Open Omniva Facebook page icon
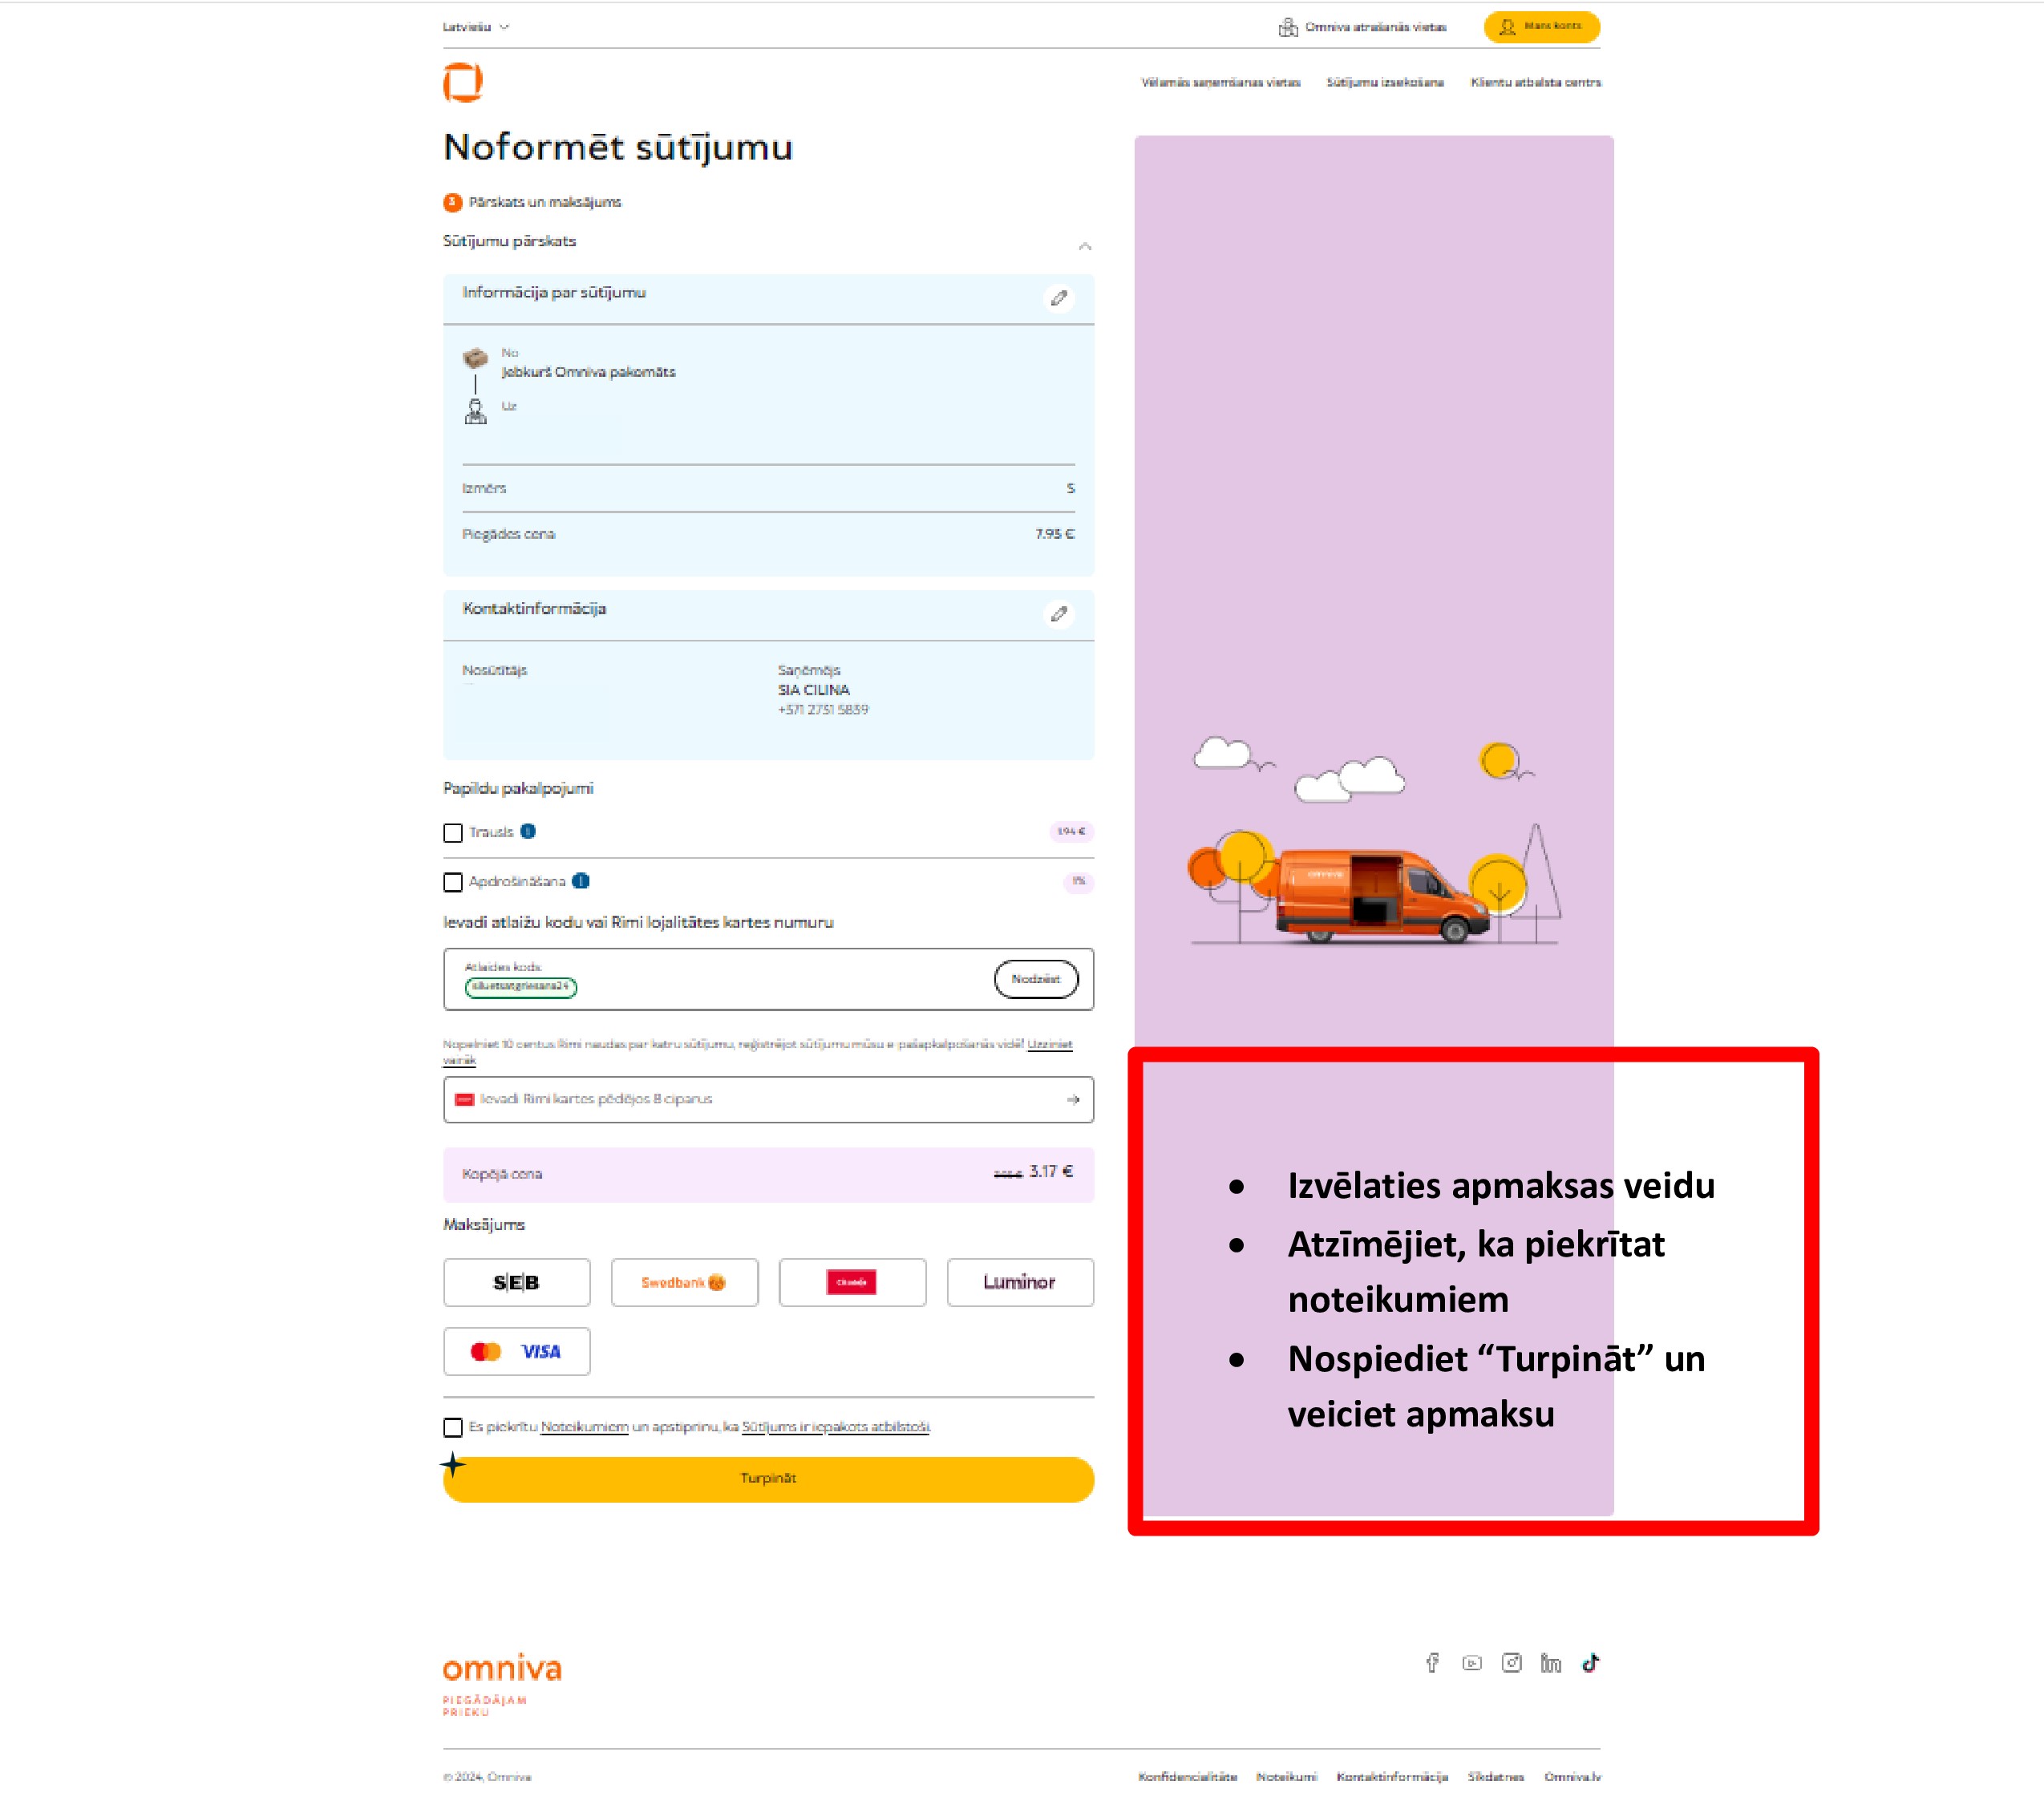This screenshot has width=2044, height=1817. click(x=1432, y=1662)
